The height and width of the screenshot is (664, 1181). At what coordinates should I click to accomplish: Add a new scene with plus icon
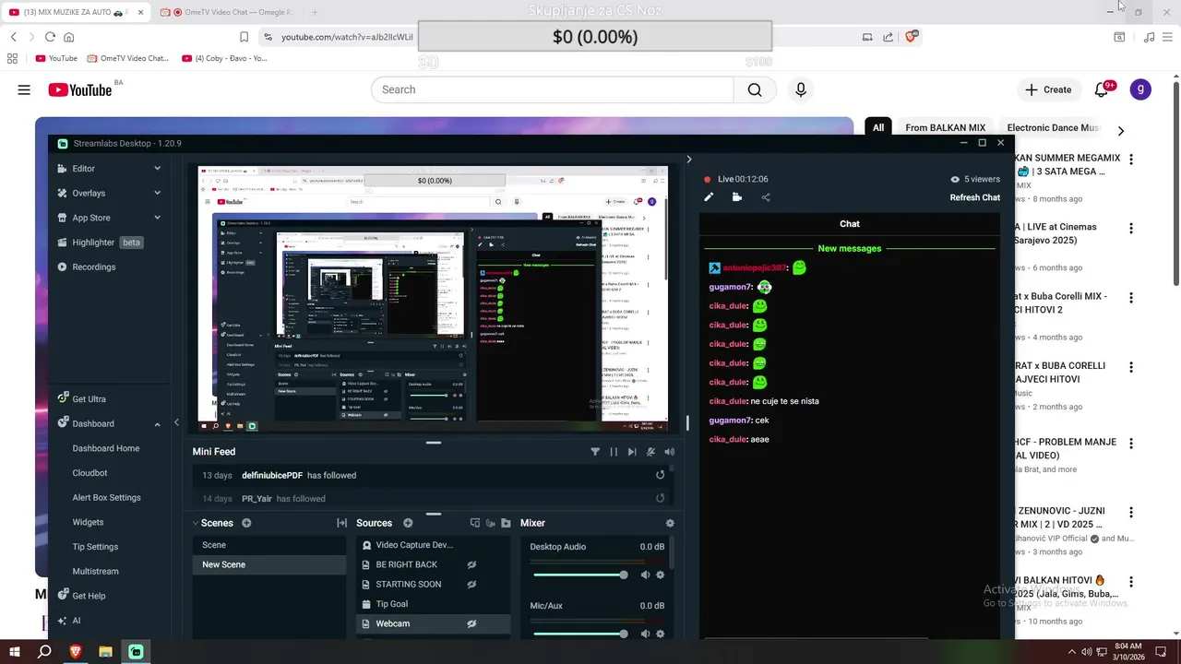(246, 523)
